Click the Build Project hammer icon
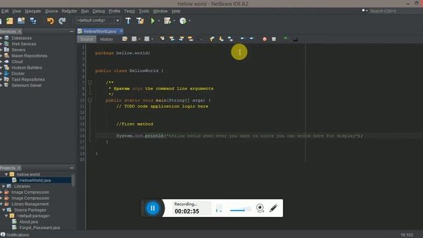 coord(128,20)
